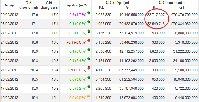This screenshot has height=102, width=199.
Task: Select the date cell 28/02/2012
Action: tap(9, 24)
